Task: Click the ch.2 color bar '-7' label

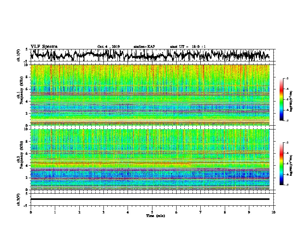Action: coord(287,185)
